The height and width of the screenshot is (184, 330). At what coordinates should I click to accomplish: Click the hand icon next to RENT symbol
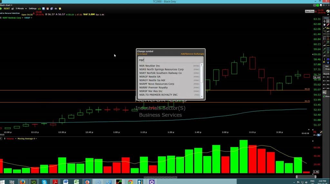coord(13,9)
